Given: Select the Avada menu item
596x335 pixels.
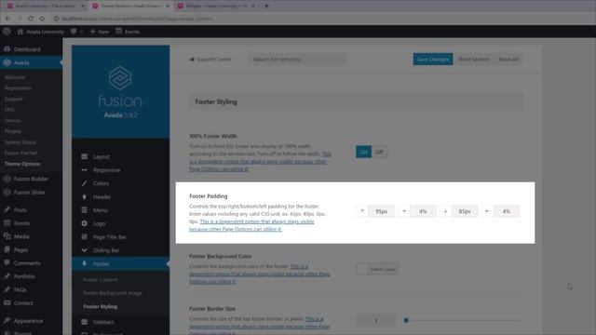Looking at the screenshot, I should [x=31, y=62].
